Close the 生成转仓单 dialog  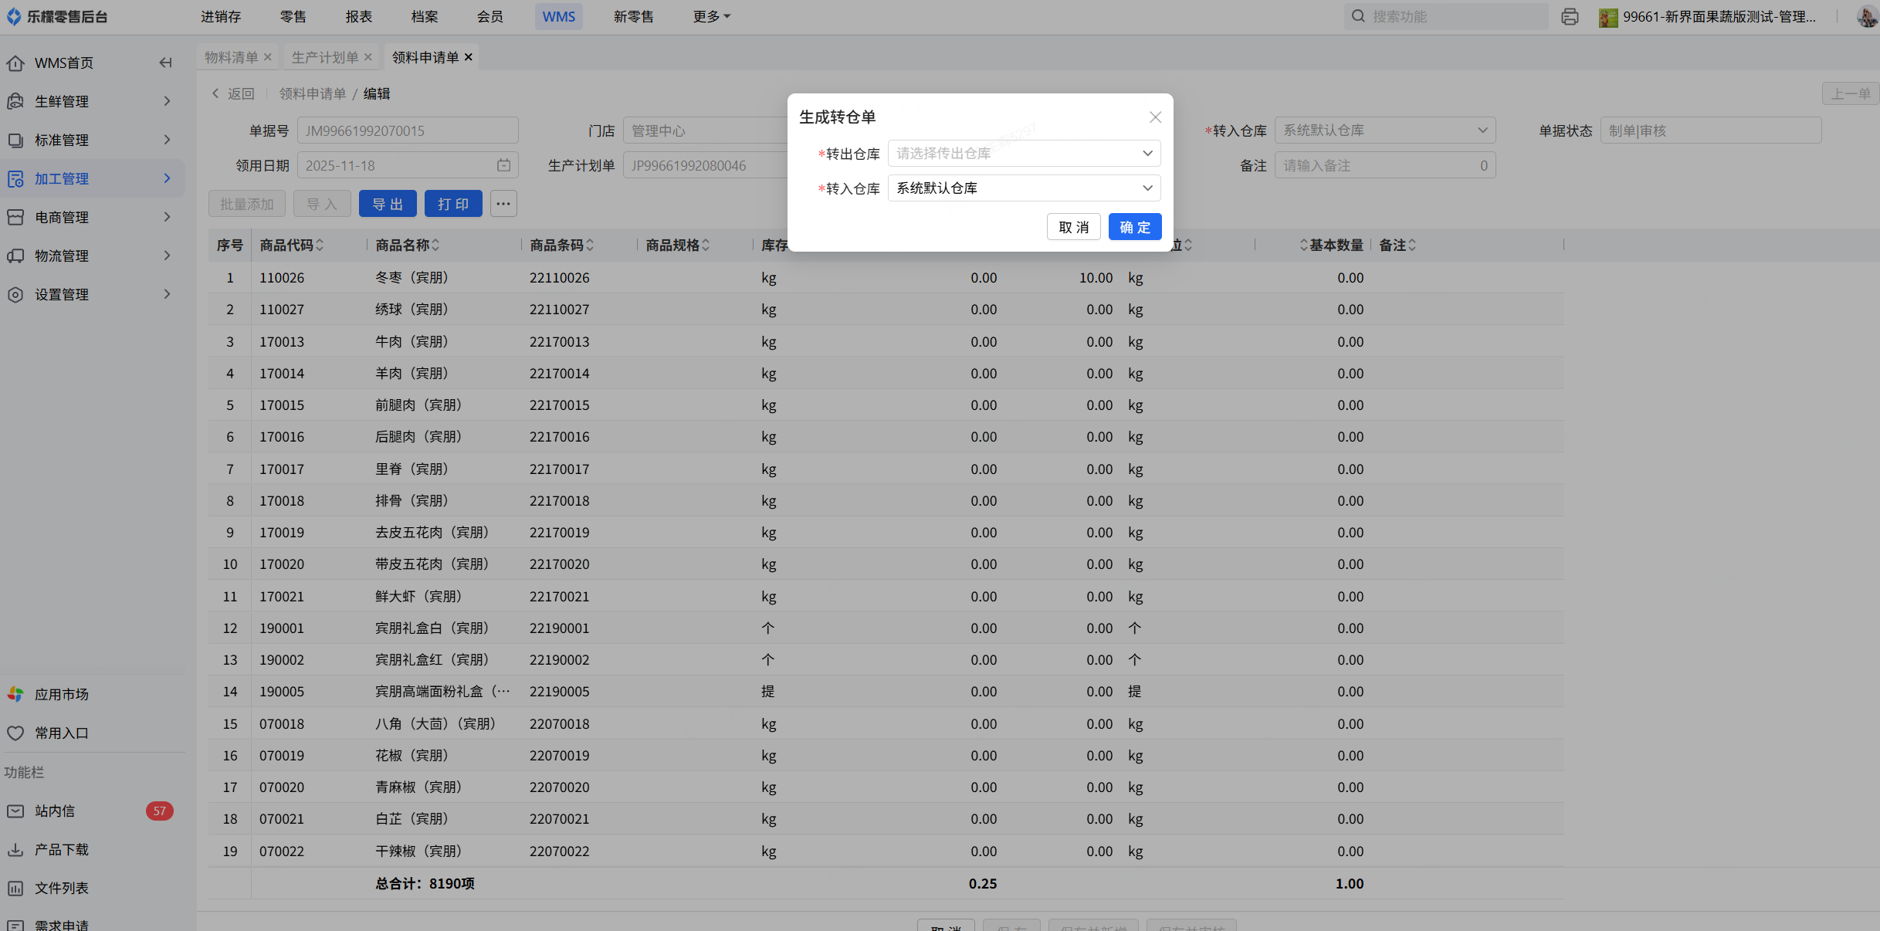1154,117
